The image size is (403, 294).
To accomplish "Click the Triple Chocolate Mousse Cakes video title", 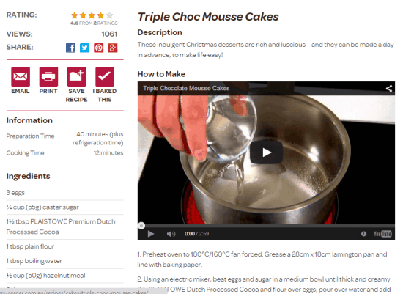I will (186, 88).
